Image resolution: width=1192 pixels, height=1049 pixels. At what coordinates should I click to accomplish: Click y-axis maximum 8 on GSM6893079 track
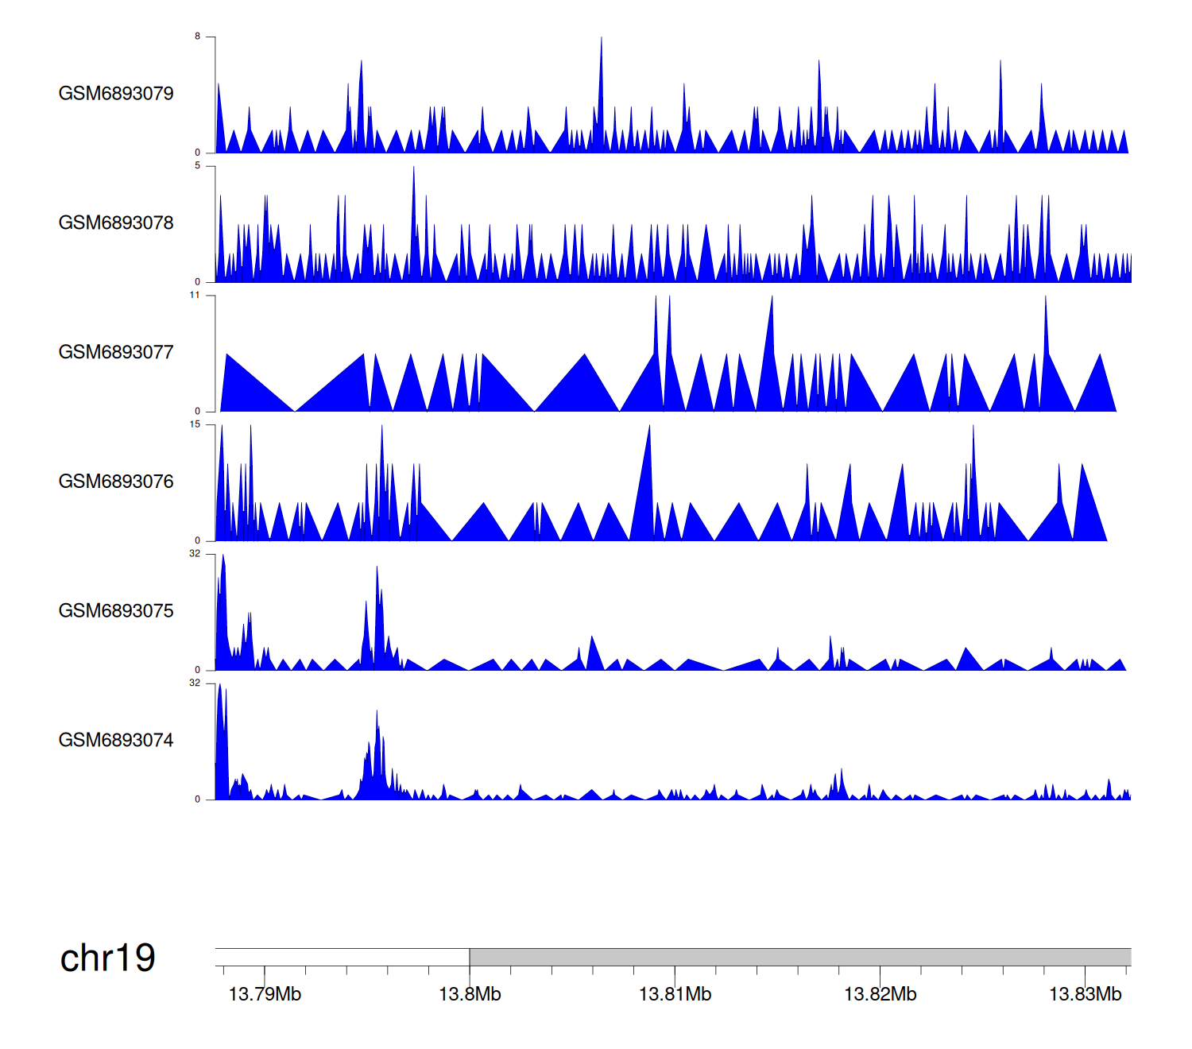198,37
